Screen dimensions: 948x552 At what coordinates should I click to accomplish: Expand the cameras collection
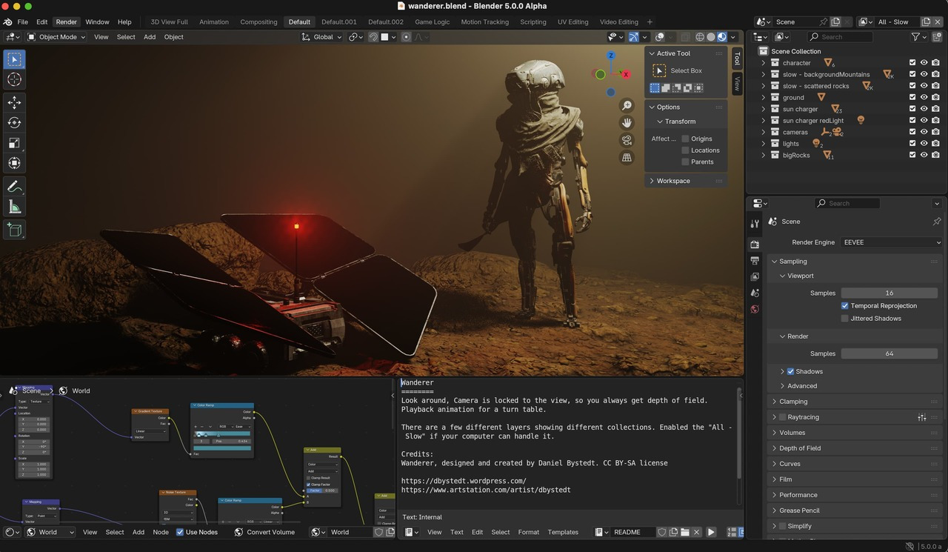point(764,131)
